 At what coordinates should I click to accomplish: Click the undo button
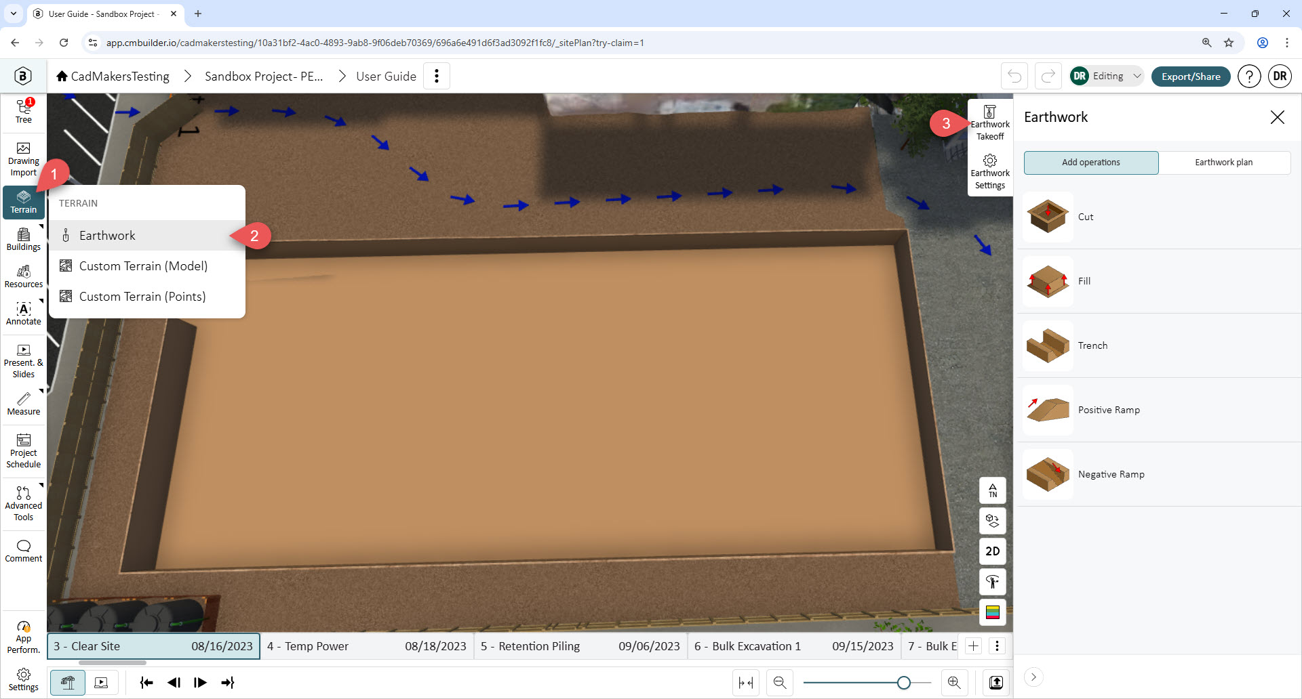click(1014, 76)
